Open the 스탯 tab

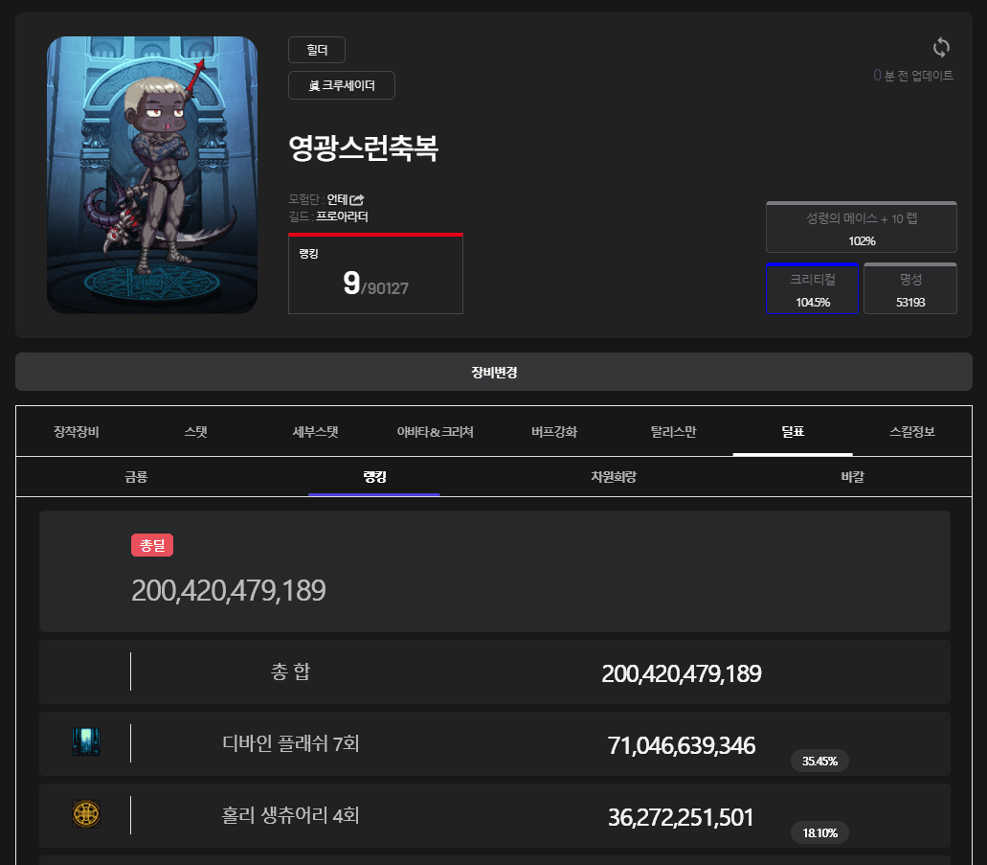tap(195, 431)
